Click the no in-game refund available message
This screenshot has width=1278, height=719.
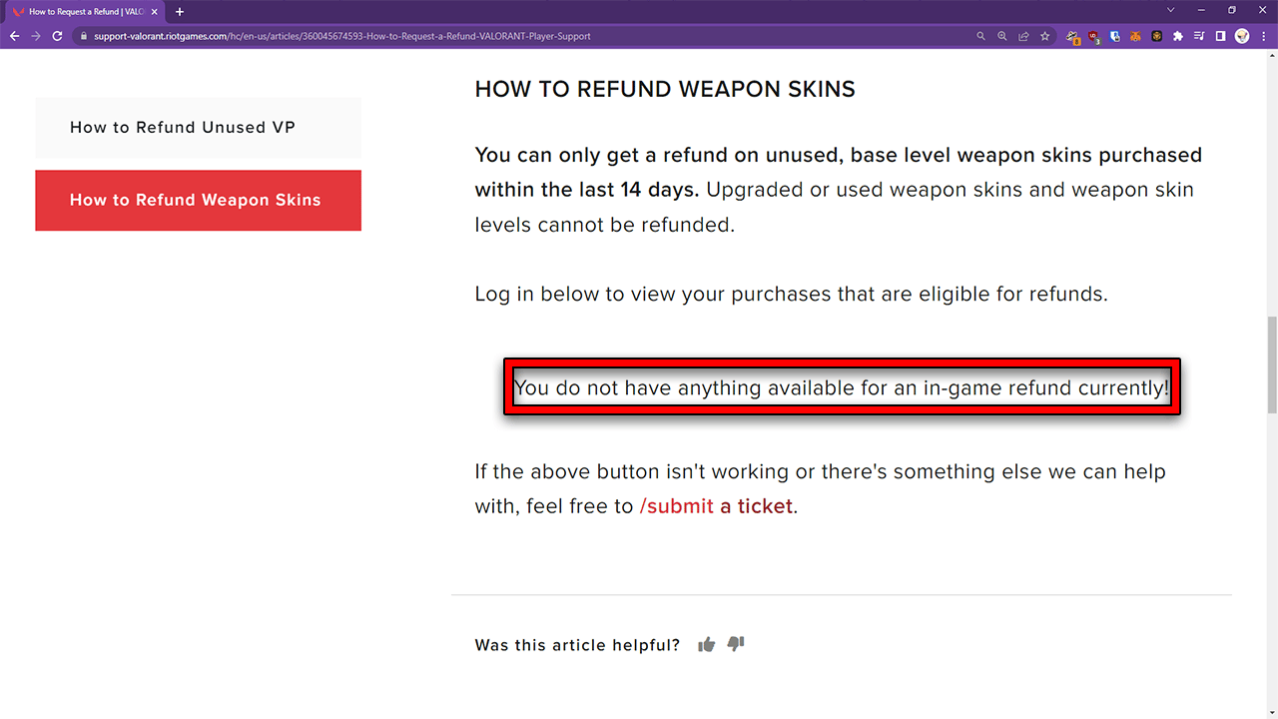point(842,387)
